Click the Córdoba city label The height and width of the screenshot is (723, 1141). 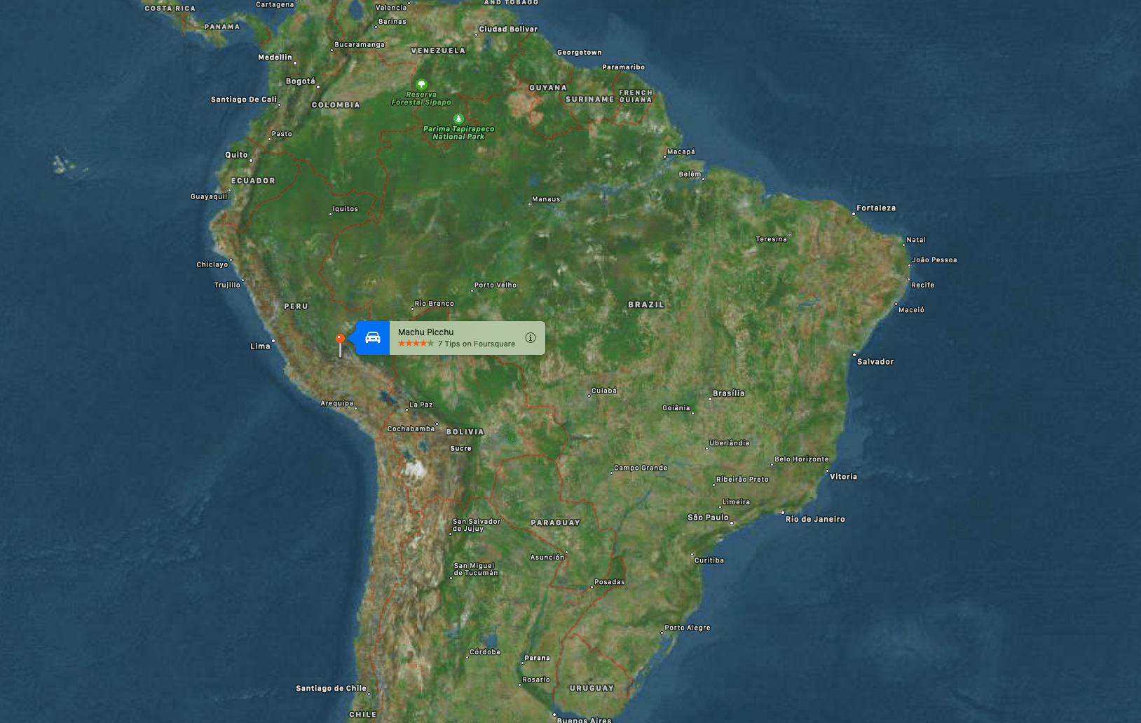pyautogui.click(x=485, y=652)
